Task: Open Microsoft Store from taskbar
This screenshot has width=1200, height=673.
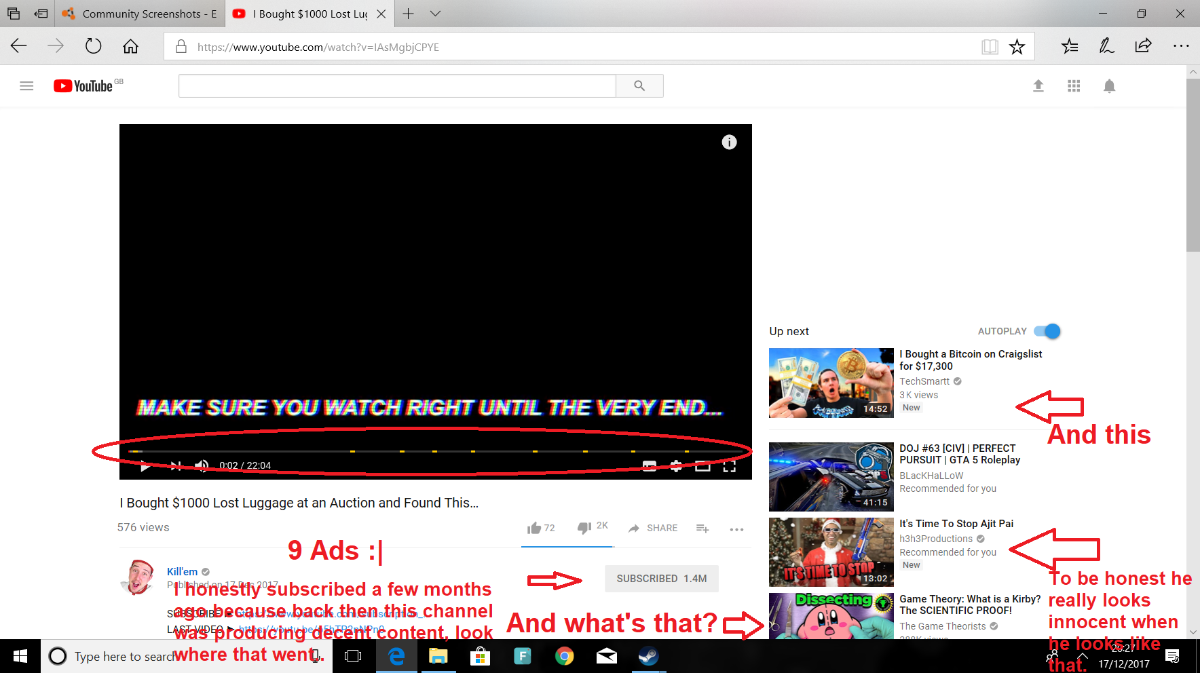Action: point(480,656)
